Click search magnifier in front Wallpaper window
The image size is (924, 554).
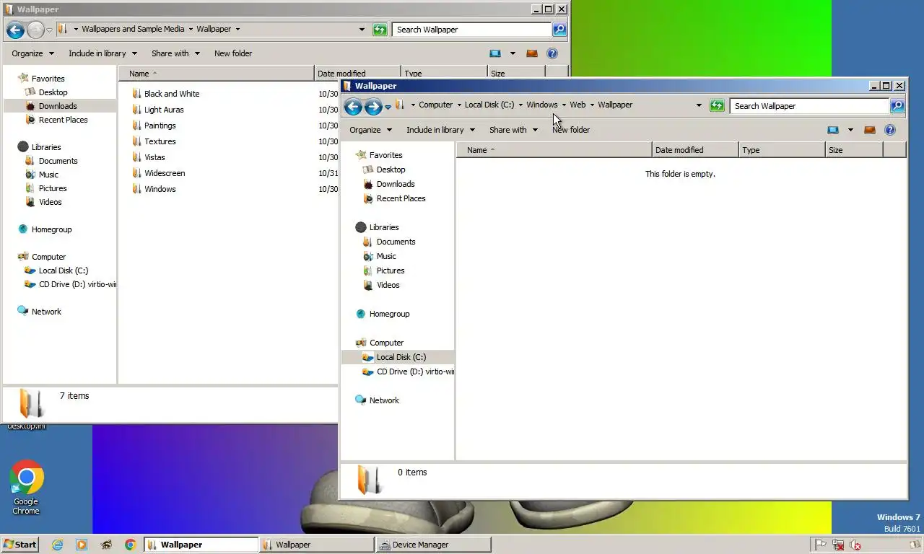897,106
